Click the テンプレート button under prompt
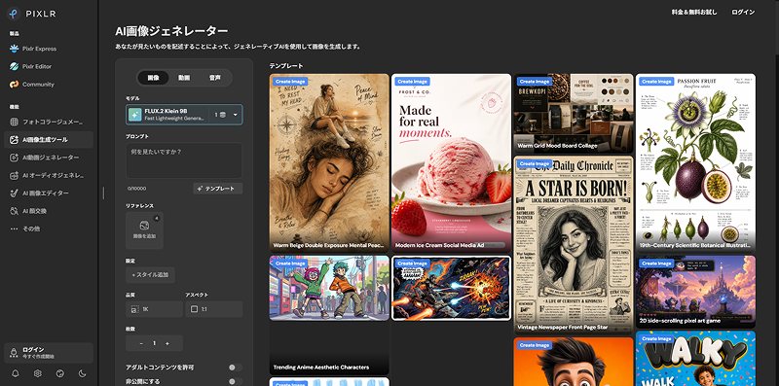 click(217, 189)
